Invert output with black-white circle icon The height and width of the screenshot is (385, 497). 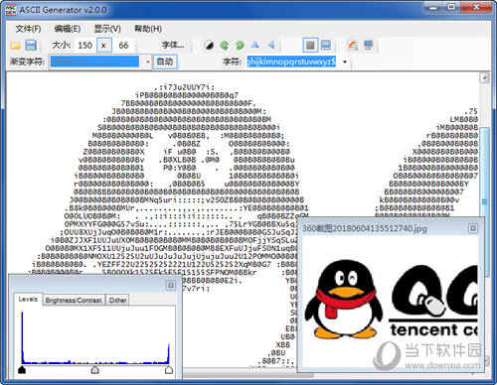coord(209,46)
